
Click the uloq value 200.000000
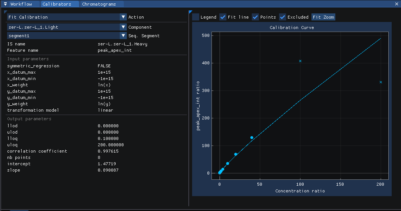(x=111, y=145)
